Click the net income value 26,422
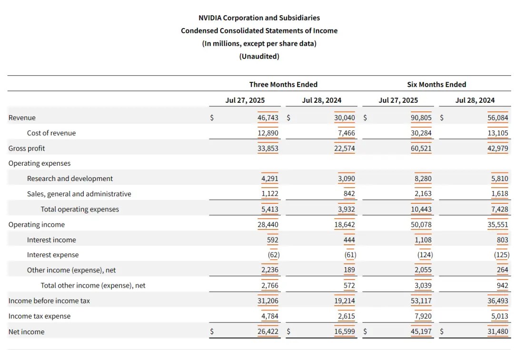514x350 pixels. tap(268, 331)
